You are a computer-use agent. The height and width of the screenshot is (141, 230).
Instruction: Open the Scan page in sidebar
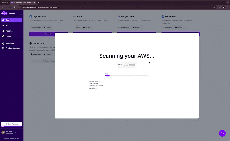[x=11, y=20]
